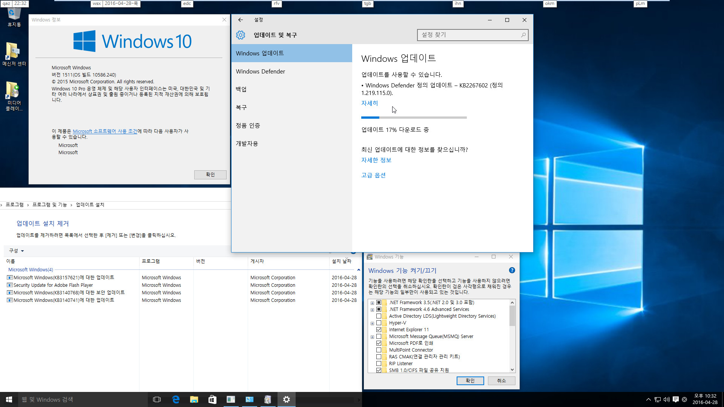Viewport: 724px width, 407px height.
Task: Click the update download progress bar
Action: [x=414, y=118]
